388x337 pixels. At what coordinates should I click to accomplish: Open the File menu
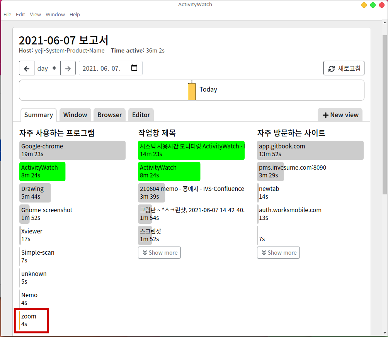tap(7, 14)
